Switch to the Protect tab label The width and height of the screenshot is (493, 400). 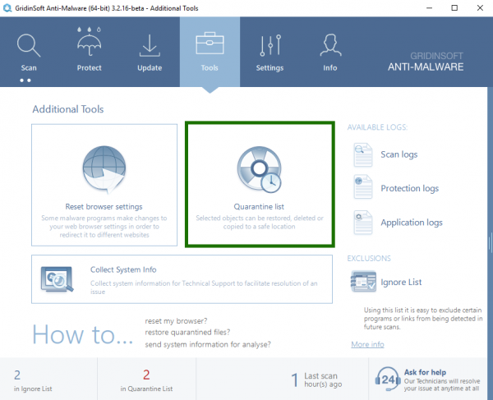tap(90, 68)
